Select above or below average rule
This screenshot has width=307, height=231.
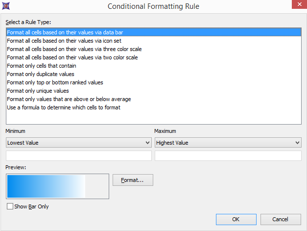click(69, 99)
